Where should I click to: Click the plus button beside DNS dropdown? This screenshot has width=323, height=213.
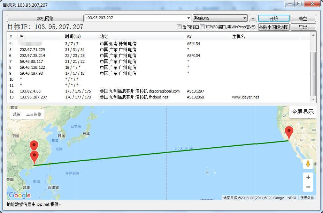click(x=253, y=19)
